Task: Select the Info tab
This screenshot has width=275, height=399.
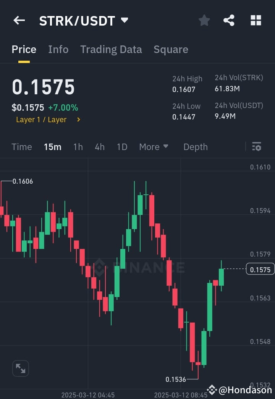Action: [58, 49]
